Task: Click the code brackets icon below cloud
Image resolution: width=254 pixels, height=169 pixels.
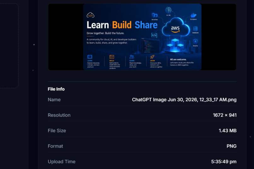Action: (154, 35)
